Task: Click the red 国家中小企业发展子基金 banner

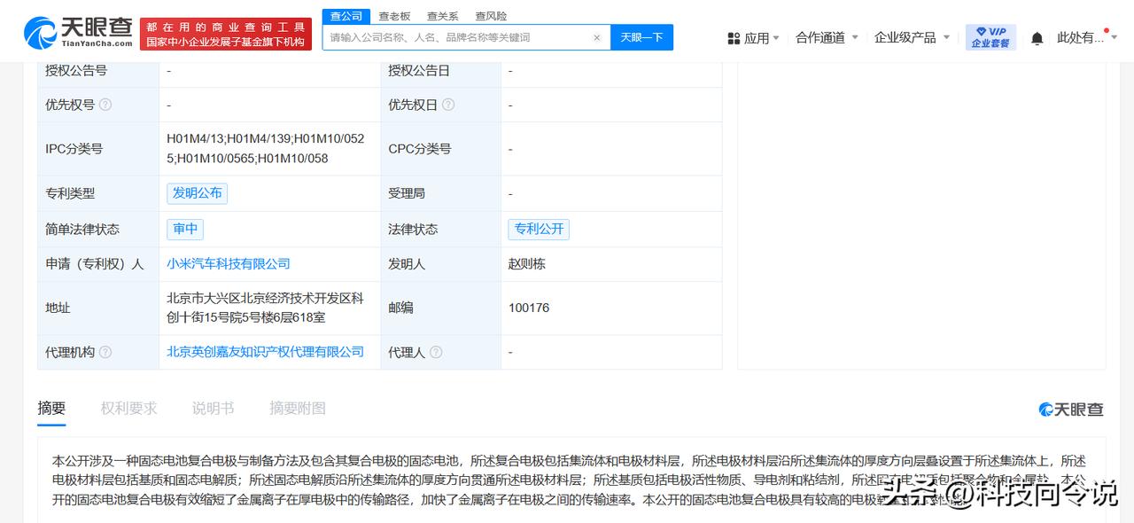Action: coord(226,34)
